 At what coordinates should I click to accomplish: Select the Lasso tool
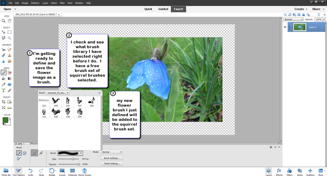(4, 38)
